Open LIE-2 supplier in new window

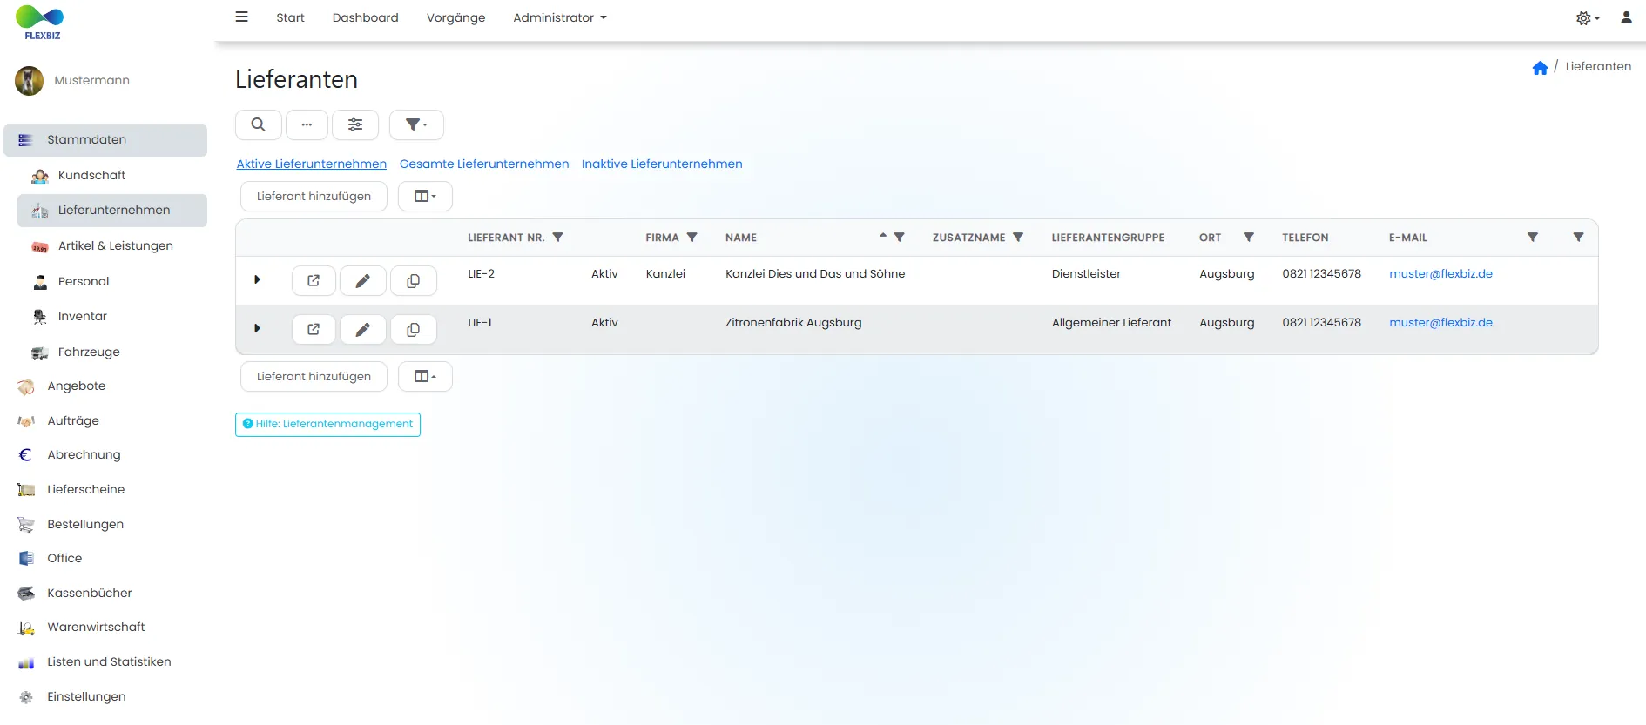click(x=314, y=280)
